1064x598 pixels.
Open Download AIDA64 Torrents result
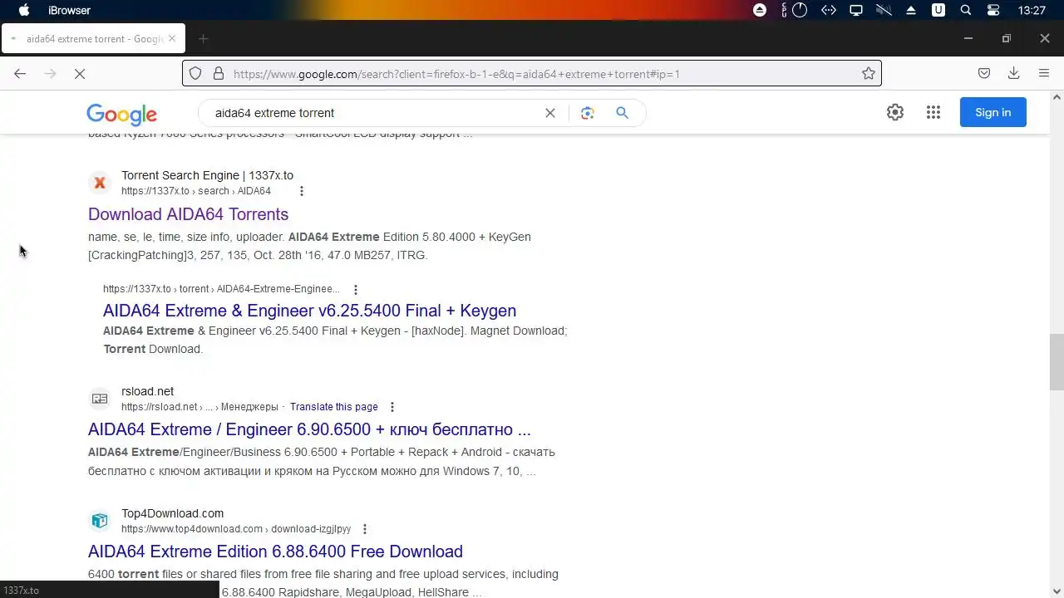pyautogui.click(x=188, y=214)
